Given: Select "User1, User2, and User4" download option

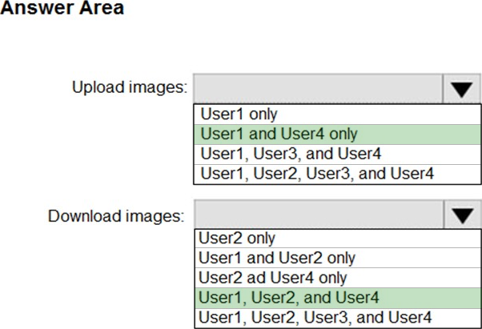Looking at the screenshot, I should tap(288, 298).
